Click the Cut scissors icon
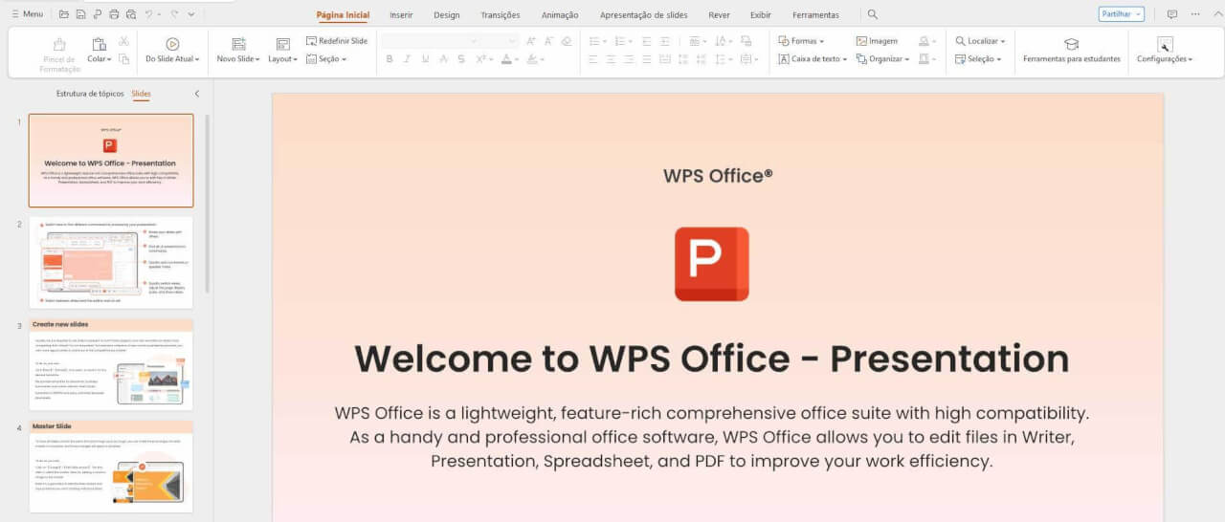Screen dimensions: 1225x522 (123, 41)
